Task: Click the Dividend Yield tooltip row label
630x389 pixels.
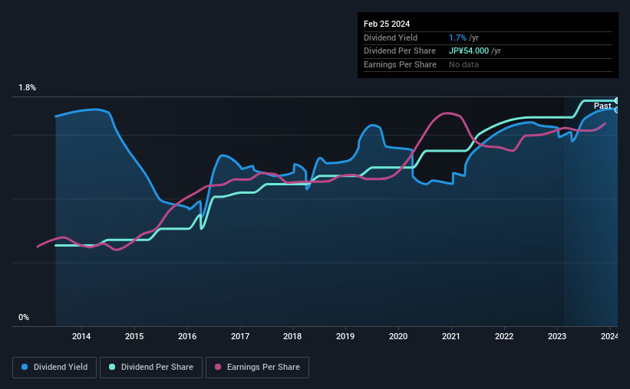Action: coord(391,38)
